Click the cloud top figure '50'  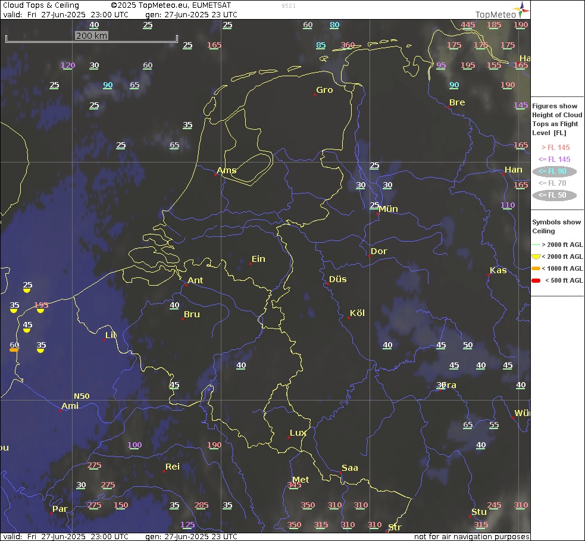(x=468, y=345)
